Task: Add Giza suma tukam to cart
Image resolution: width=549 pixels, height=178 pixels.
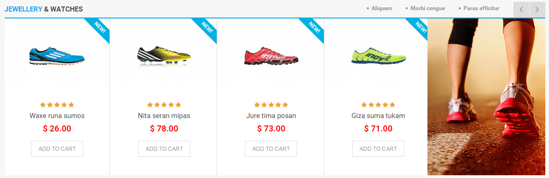Action: click(x=378, y=148)
